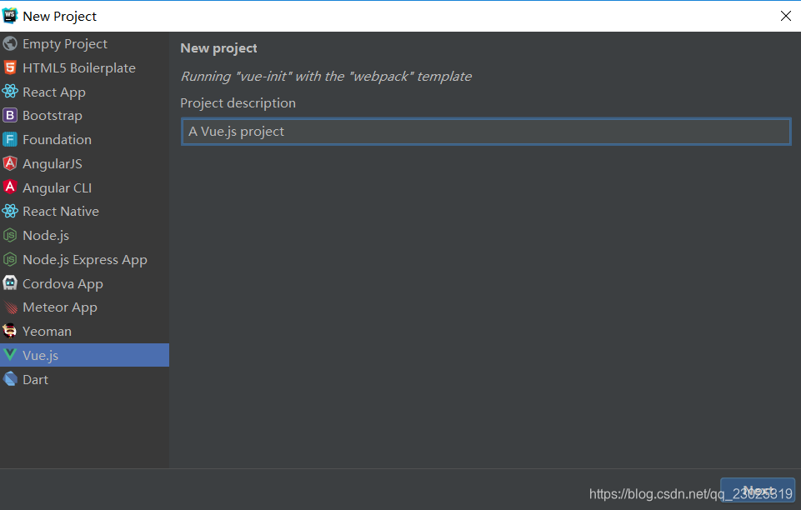This screenshot has width=801, height=510.
Task: Select the highlighted Vue.js entry
Action: pyautogui.click(x=84, y=355)
